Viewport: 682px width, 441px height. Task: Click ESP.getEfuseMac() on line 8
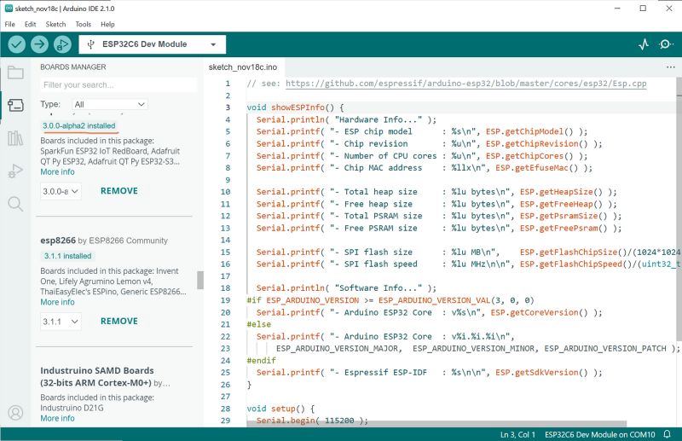point(539,167)
